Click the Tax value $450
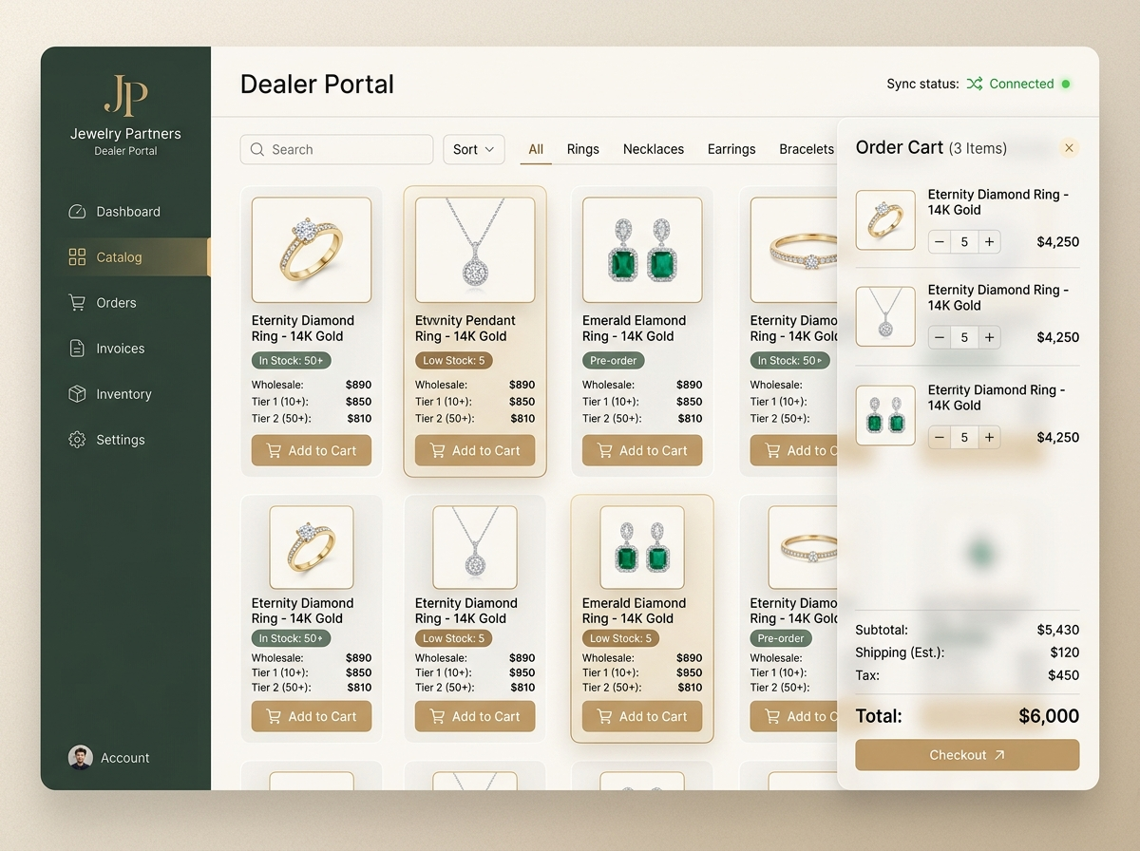The width and height of the screenshot is (1140, 851). [1064, 675]
